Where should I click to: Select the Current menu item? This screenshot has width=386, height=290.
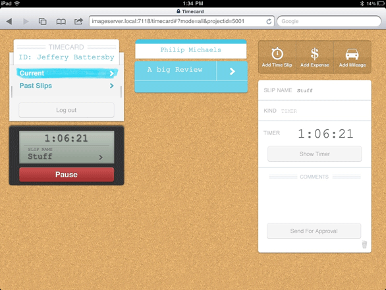(67, 73)
